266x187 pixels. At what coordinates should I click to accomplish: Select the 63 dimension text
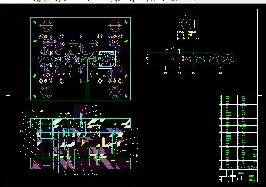click(x=173, y=48)
